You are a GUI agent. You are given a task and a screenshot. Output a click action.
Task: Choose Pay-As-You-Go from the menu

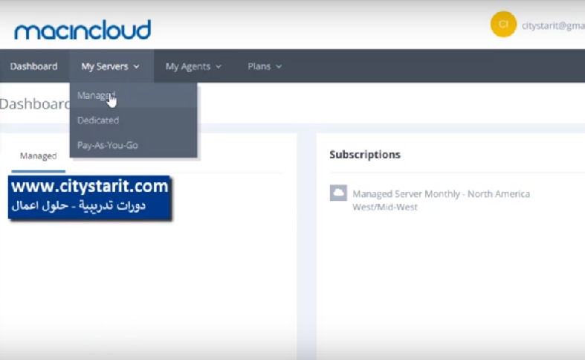tap(133, 145)
